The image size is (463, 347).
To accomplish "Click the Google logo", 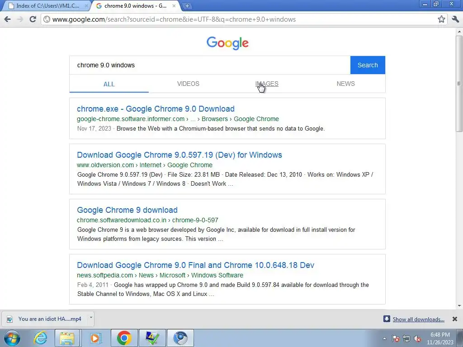I will (x=227, y=43).
